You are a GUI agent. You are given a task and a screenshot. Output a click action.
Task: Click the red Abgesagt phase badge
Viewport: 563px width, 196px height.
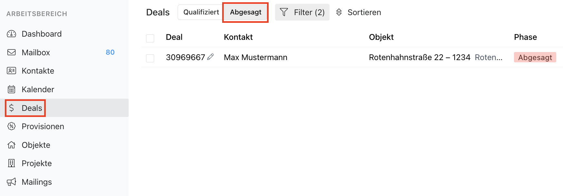(535, 57)
